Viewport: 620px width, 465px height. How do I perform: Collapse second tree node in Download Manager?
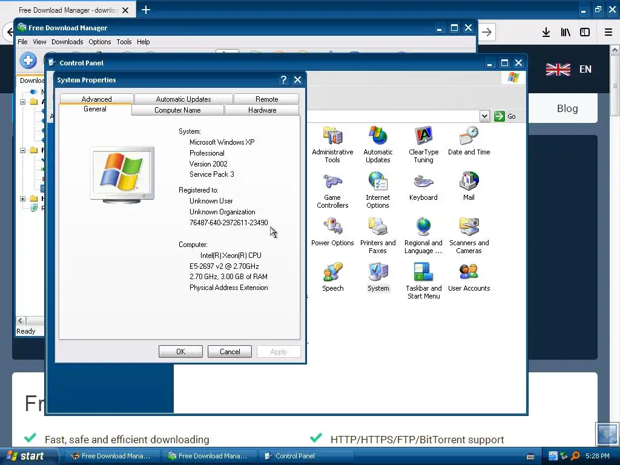(x=23, y=150)
